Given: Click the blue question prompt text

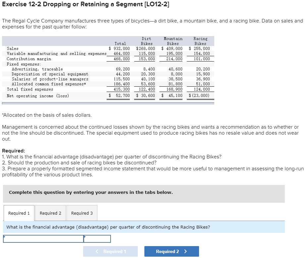Looking at the screenshot, I should (x=108, y=227).
